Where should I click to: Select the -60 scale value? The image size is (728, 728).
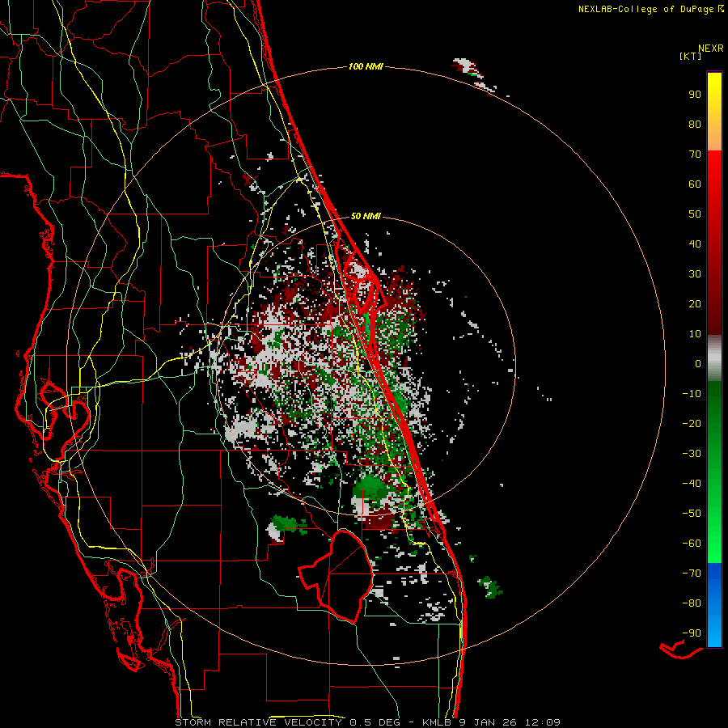pyautogui.click(x=692, y=544)
